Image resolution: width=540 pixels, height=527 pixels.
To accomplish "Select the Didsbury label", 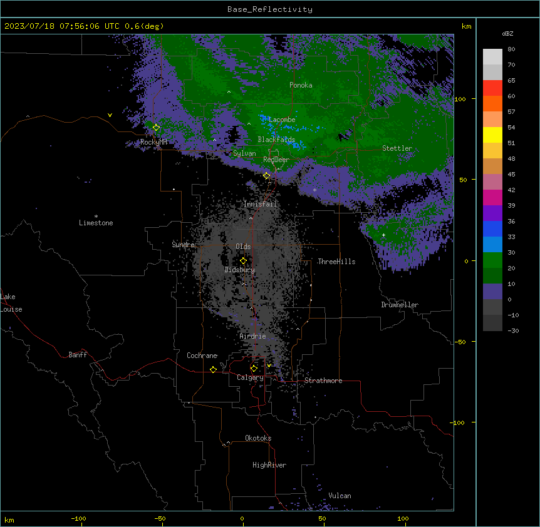I will (240, 270).
